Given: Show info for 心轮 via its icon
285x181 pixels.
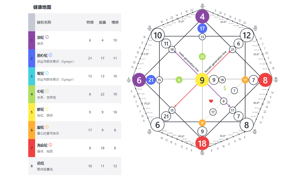Looking at the screenshot, I should point(47,91).
